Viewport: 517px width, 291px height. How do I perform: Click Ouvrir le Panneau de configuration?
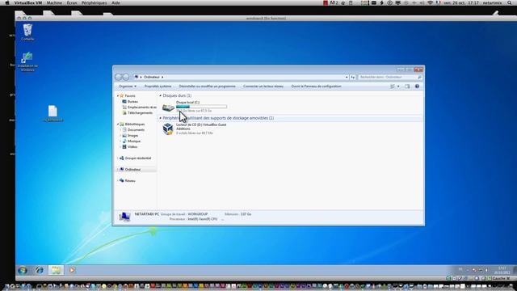pyautogui.click(x=316, y=86)
